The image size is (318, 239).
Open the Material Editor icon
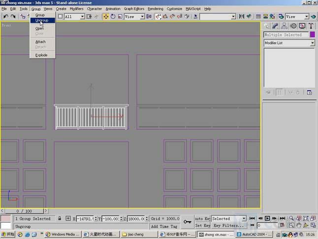[x=272, y=16]
